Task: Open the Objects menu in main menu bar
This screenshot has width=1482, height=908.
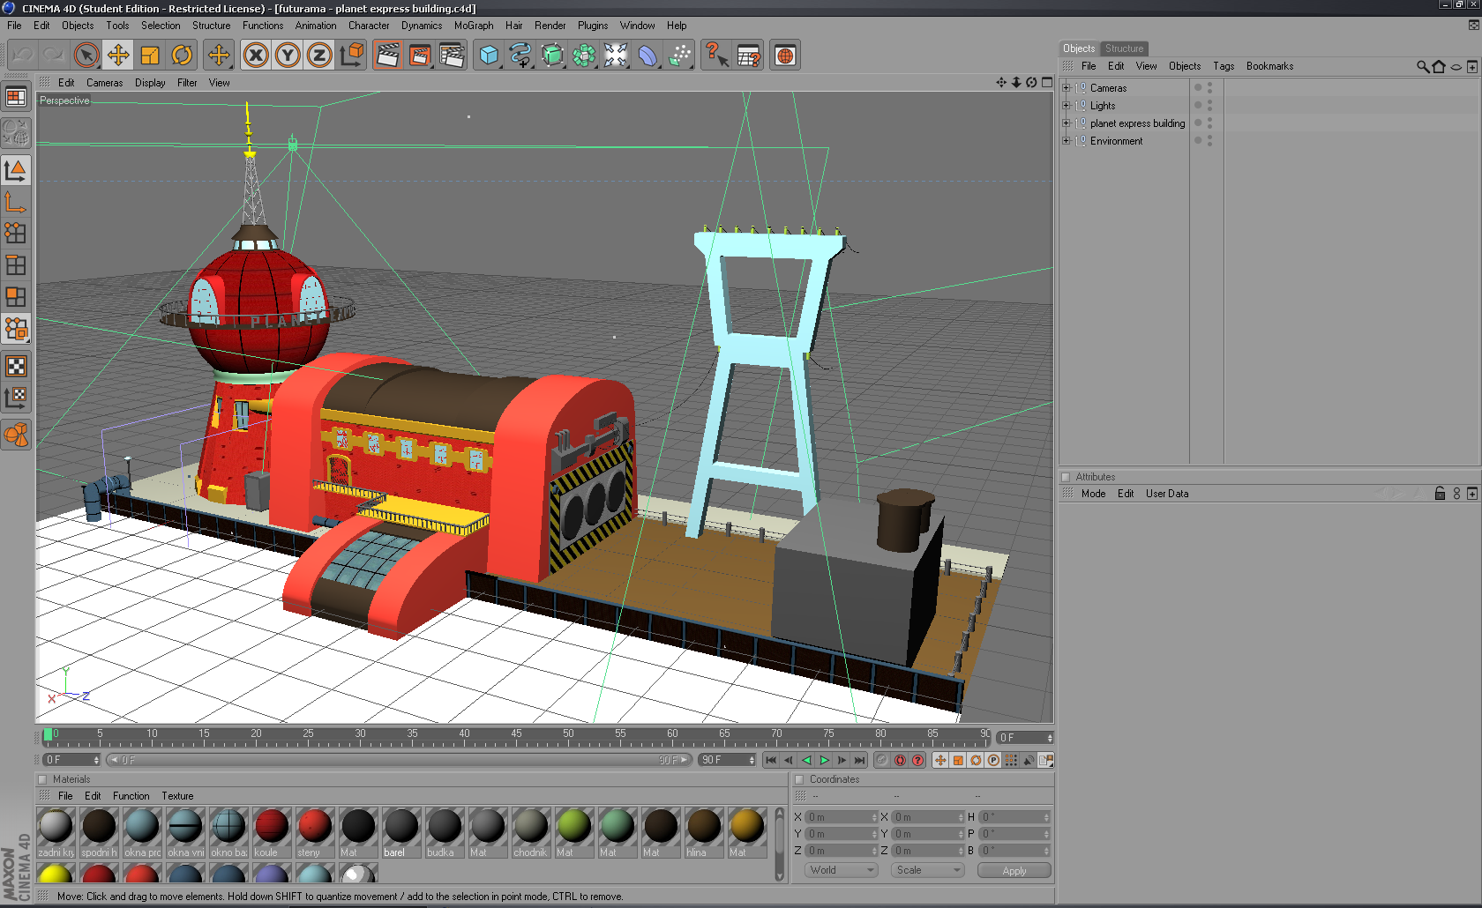Action: [x=78, y=26]
